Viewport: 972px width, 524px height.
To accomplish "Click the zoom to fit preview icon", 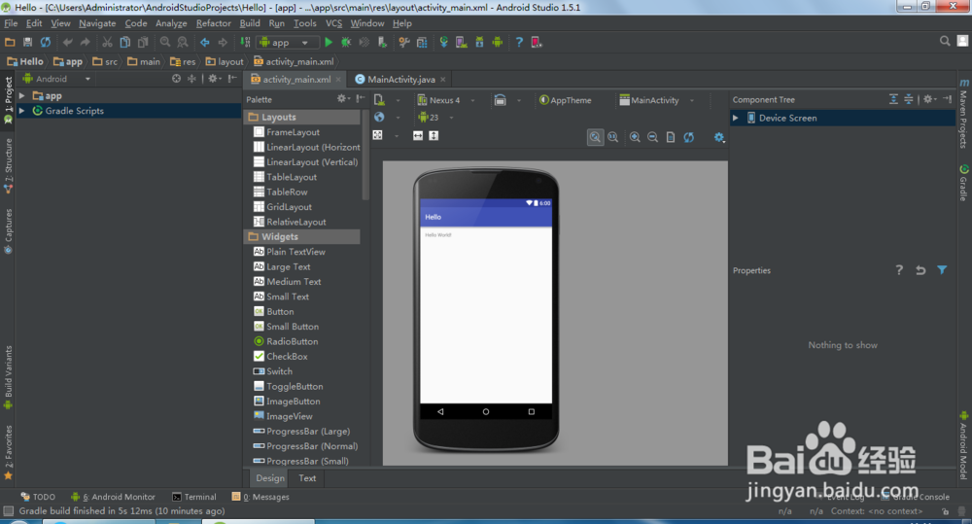I will pyautogui.click(x=595, y=137).
